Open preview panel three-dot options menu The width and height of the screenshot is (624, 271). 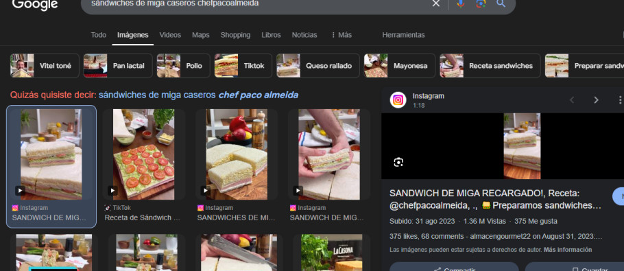coord(620,100)
